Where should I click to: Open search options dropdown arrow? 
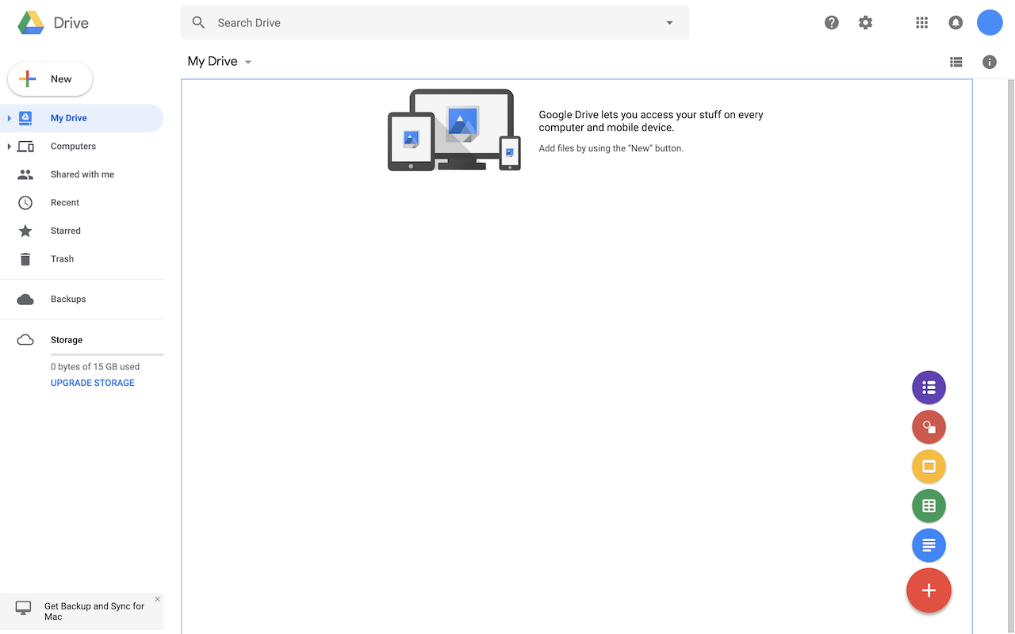tap(669, 23)
